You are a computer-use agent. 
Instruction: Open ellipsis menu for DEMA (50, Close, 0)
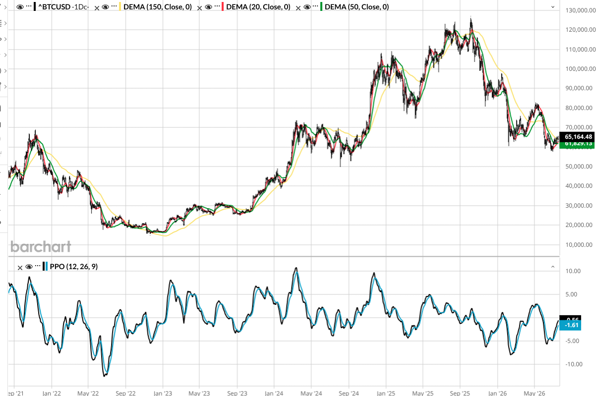(x=315, y=7)
